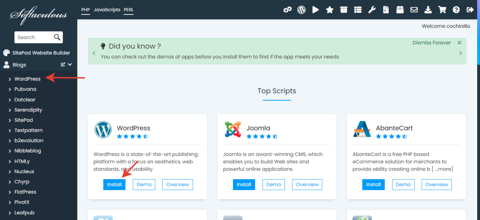Open Overview for AbanteCart

[x=436, y=184]
